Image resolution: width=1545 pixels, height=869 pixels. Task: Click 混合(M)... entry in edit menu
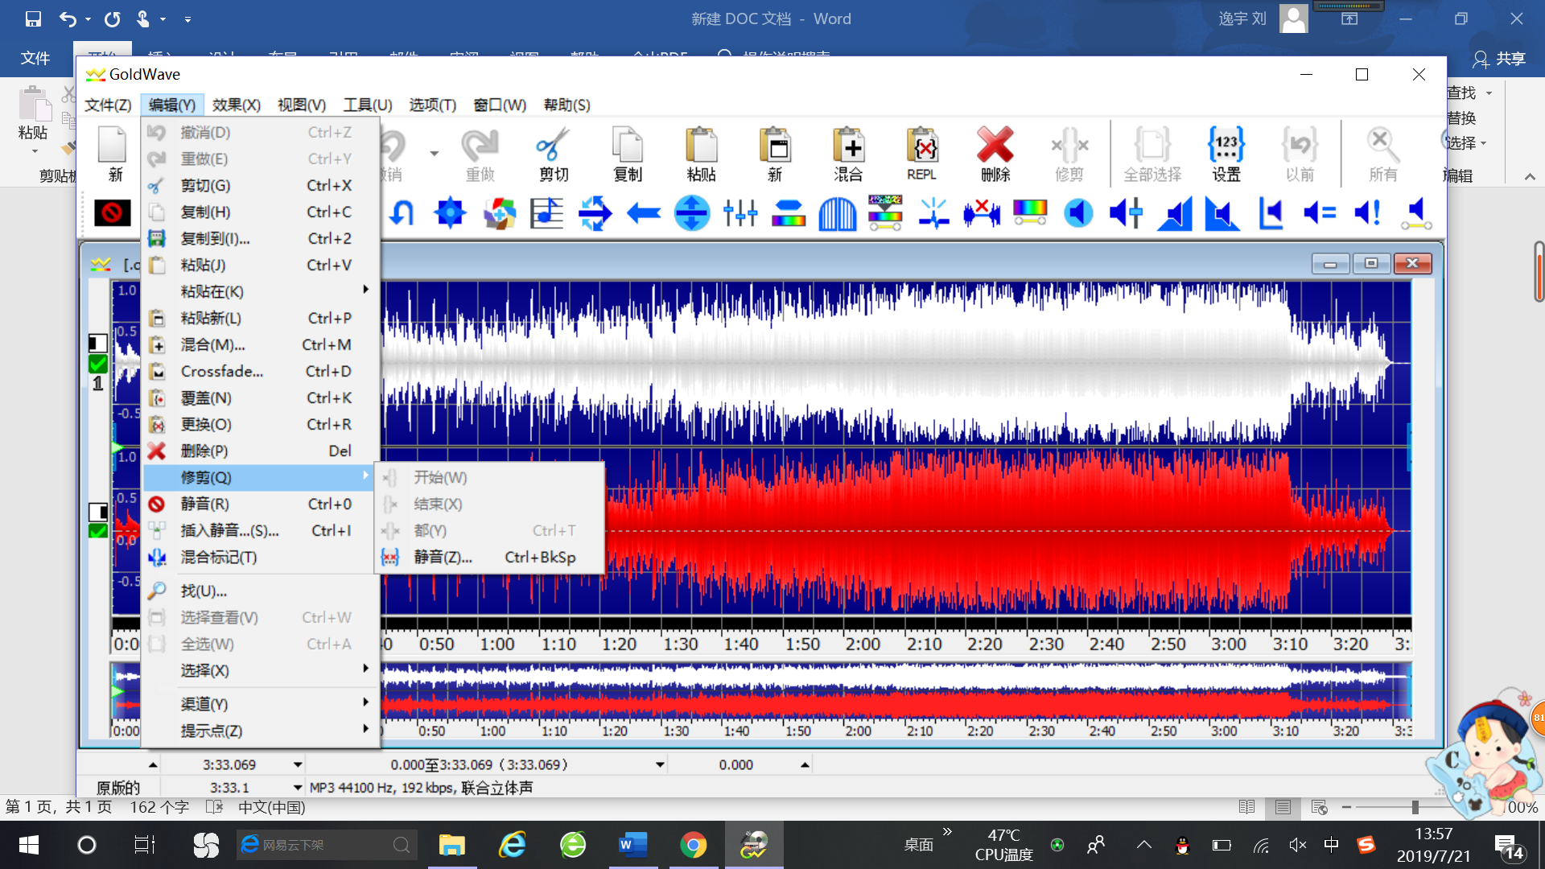coord(212,344)
